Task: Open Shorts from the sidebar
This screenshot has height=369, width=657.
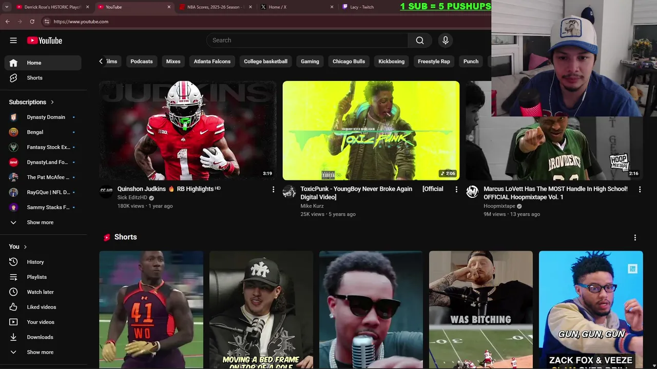Action: (x=43, y=78)
